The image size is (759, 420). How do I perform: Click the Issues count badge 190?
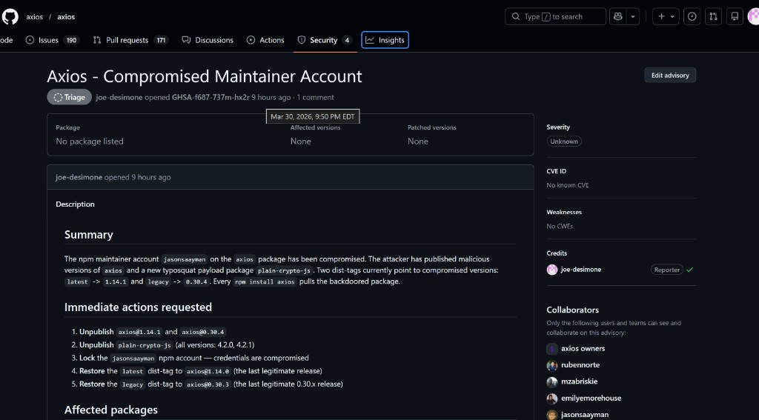(71, 40)
